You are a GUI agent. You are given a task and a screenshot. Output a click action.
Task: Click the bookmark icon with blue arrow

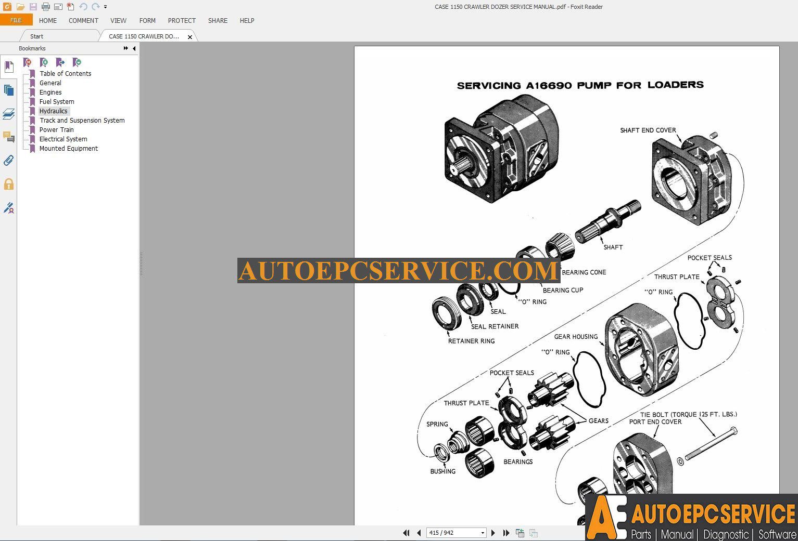tap(60, 62)
